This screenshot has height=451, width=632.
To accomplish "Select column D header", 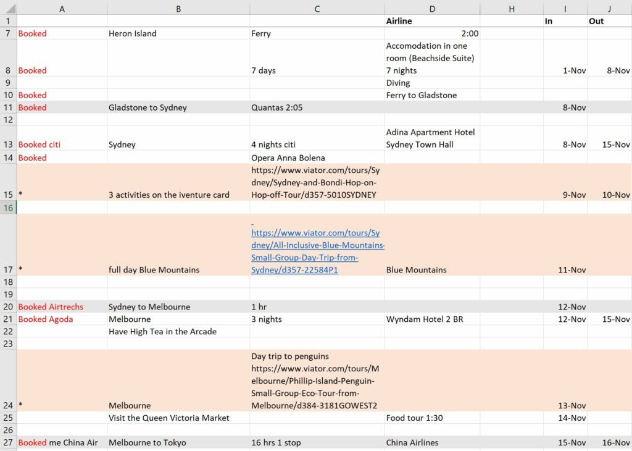I will [x=432, y=9].
